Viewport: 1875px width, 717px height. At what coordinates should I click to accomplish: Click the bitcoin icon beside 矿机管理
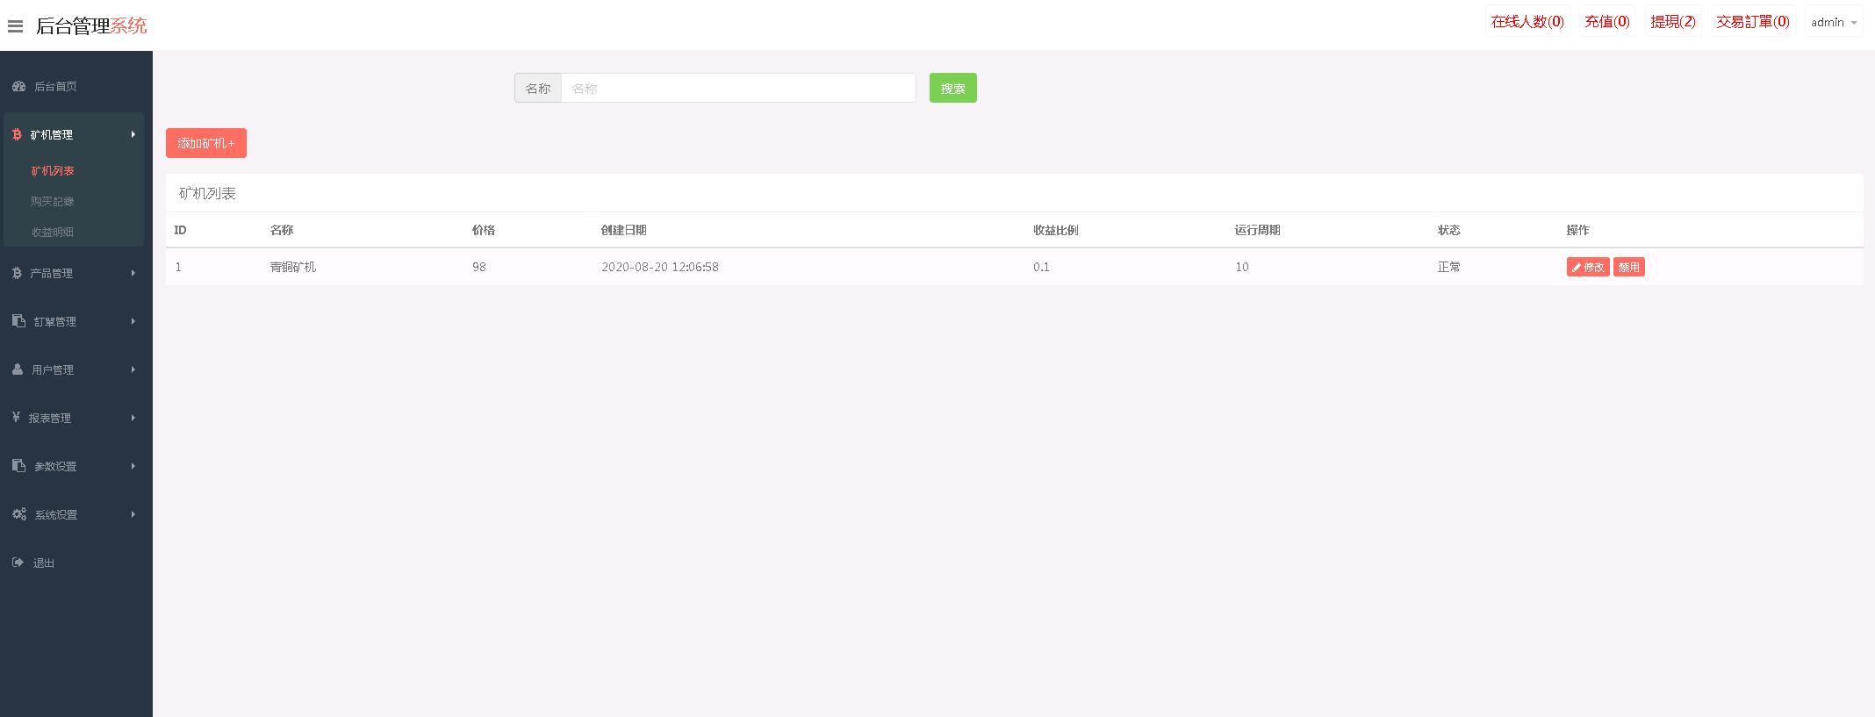tap(17, 134)
